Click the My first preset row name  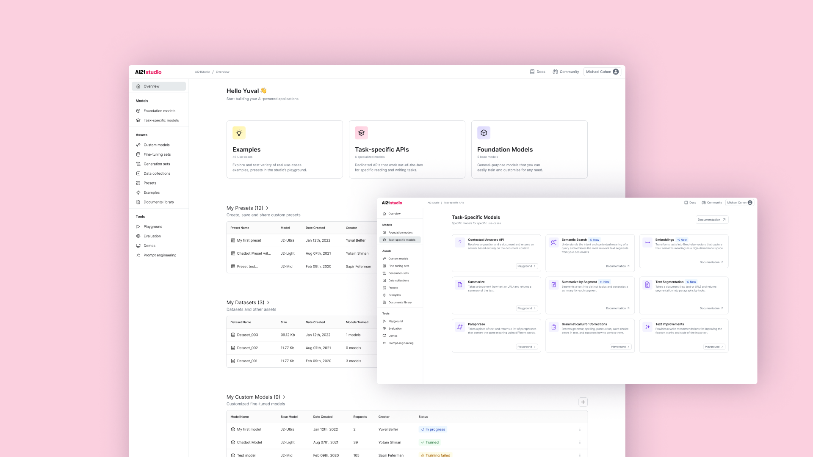(249, 240)
